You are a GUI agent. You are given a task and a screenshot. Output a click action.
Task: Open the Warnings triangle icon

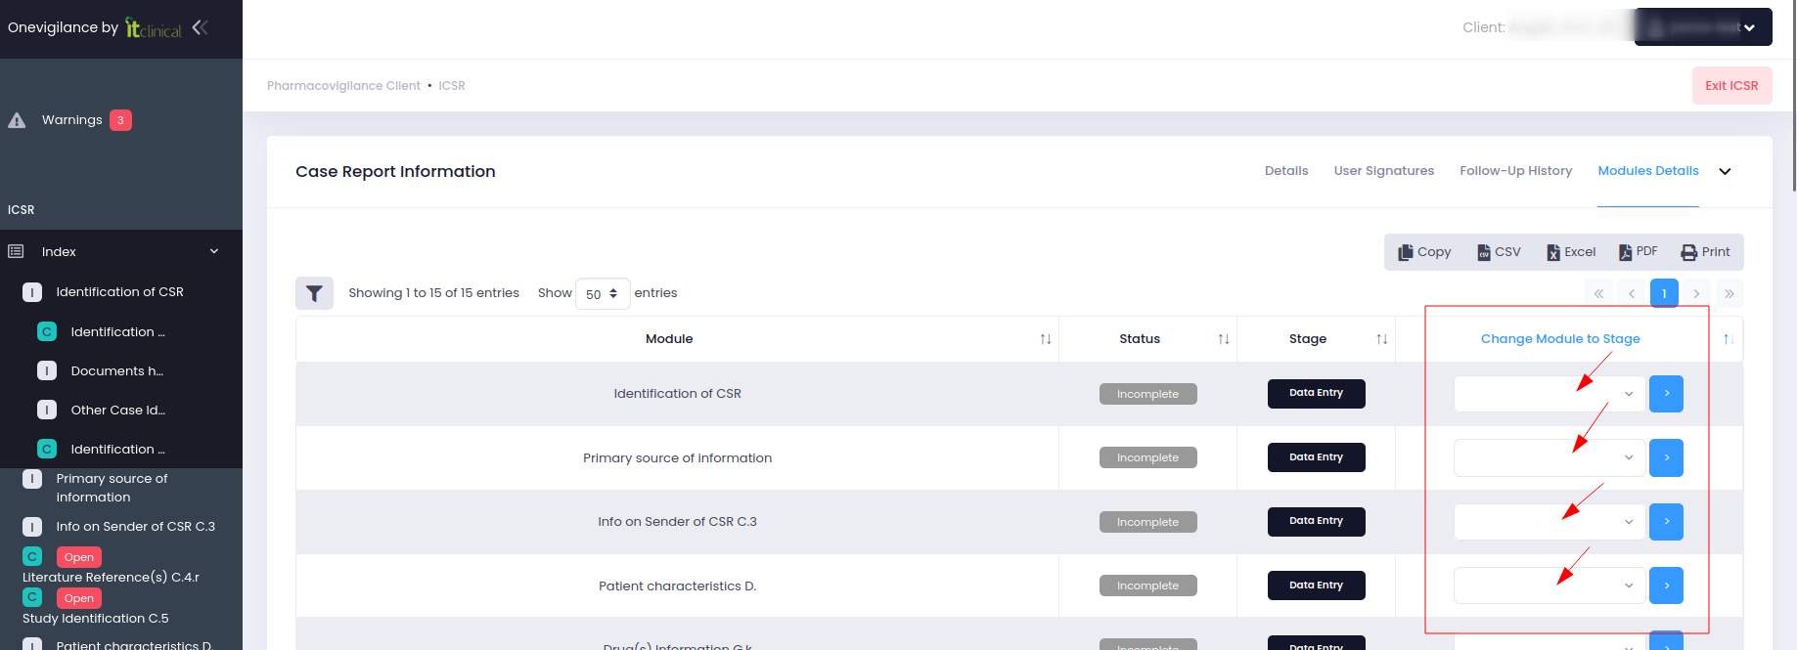17,120
